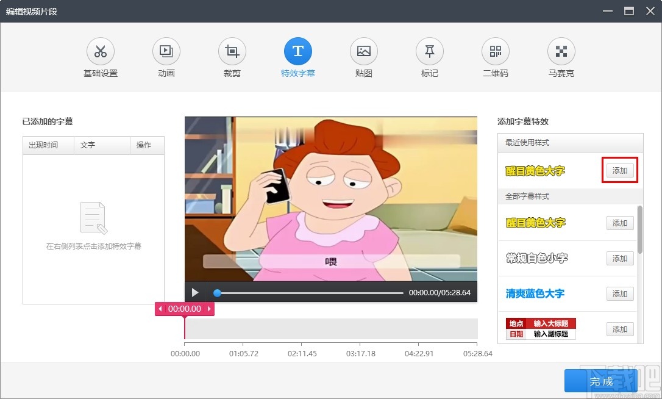Click the 00:00.00/05:28.64 playback time readout
The width and height of the screenshot is (662, 399).
(440, 292)
